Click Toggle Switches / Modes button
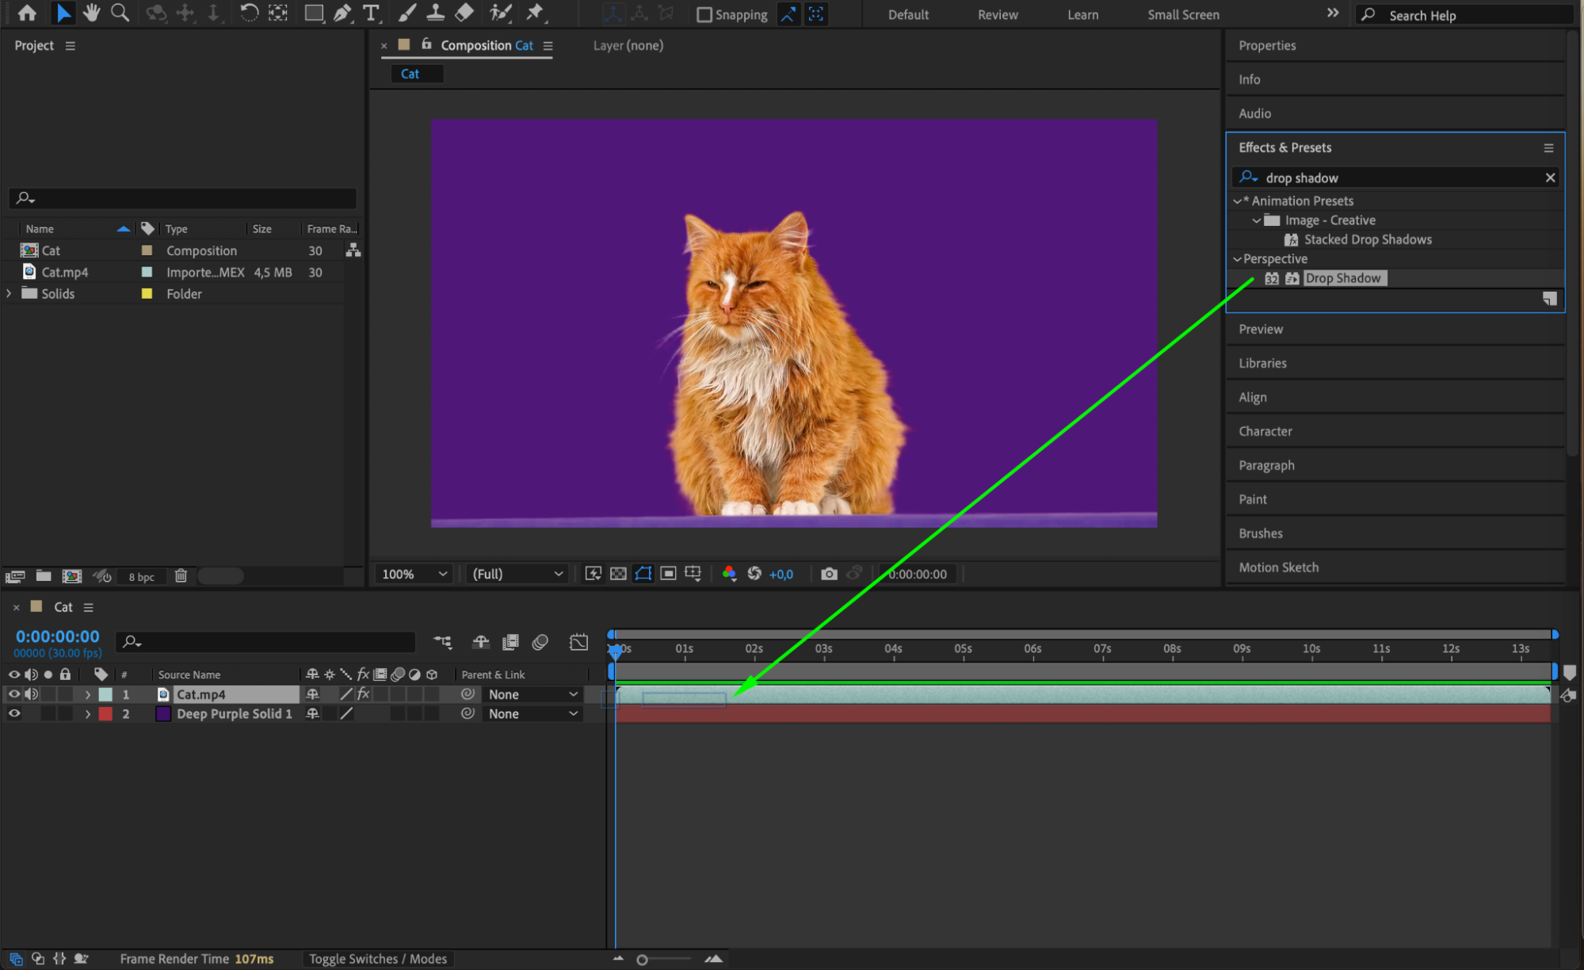This screenshot has height=970, width=1584. [378, 959]
